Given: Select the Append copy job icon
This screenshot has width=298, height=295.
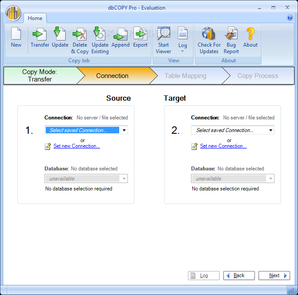Looking at the screenshot, I should [x=121, y=34].
